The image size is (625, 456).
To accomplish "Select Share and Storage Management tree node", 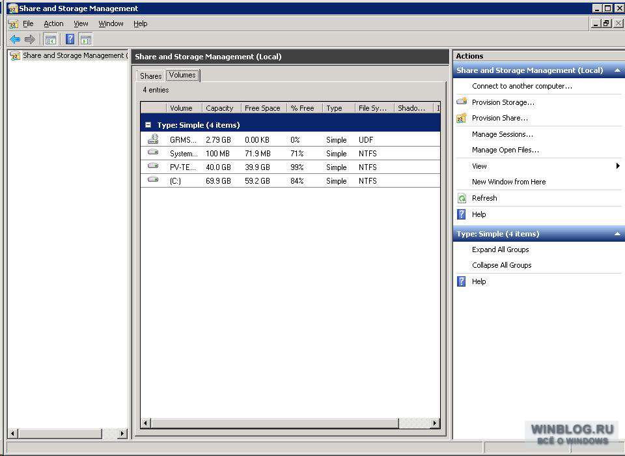I will pos(75,55).
